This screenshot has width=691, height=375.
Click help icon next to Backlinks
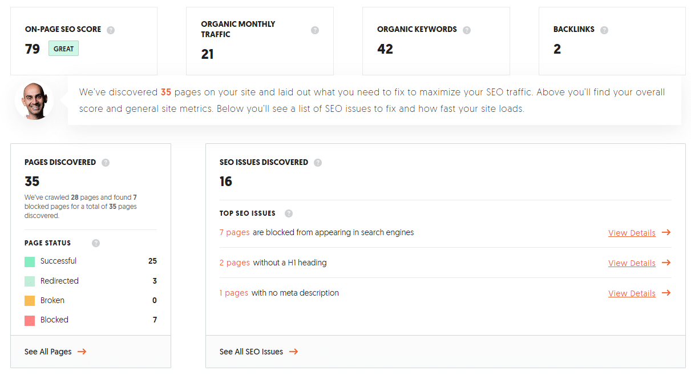[x=604, y=30]
